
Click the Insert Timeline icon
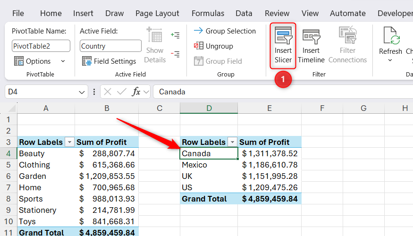point(311,36)
